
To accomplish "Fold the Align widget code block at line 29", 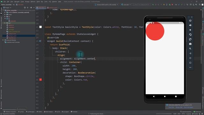I will point(44,55).
